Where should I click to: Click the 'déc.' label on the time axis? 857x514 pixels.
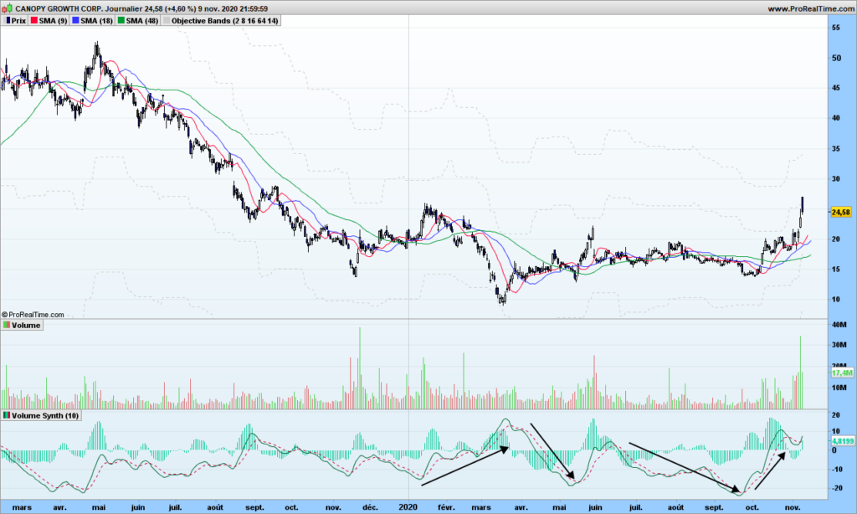coord(370,507)
